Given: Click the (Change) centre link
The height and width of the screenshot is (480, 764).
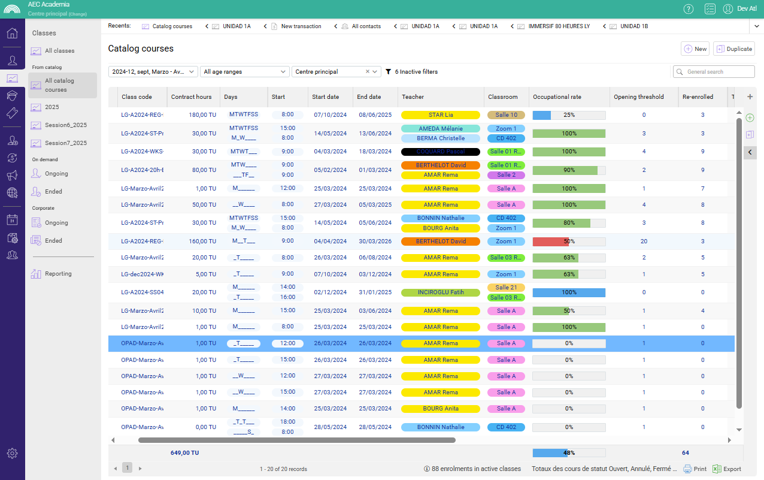Looking at the screenshot, I should point(77,14).
